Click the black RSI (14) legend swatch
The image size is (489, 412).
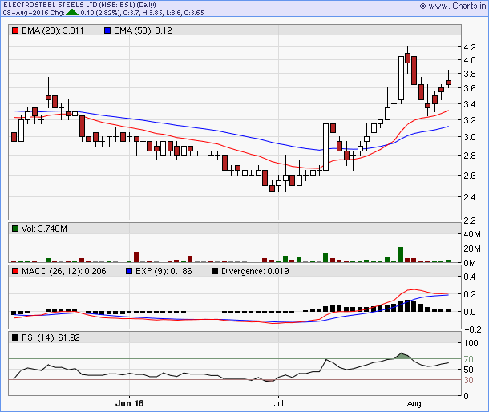click(15, 337)
